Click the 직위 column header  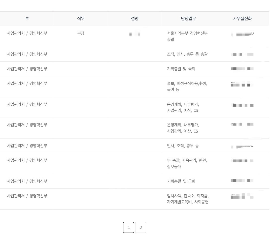coord(80,18)
